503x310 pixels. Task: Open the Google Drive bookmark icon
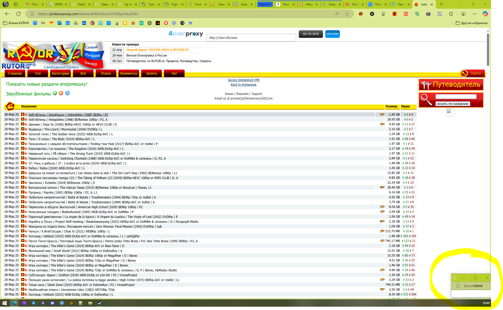(76, 23)
